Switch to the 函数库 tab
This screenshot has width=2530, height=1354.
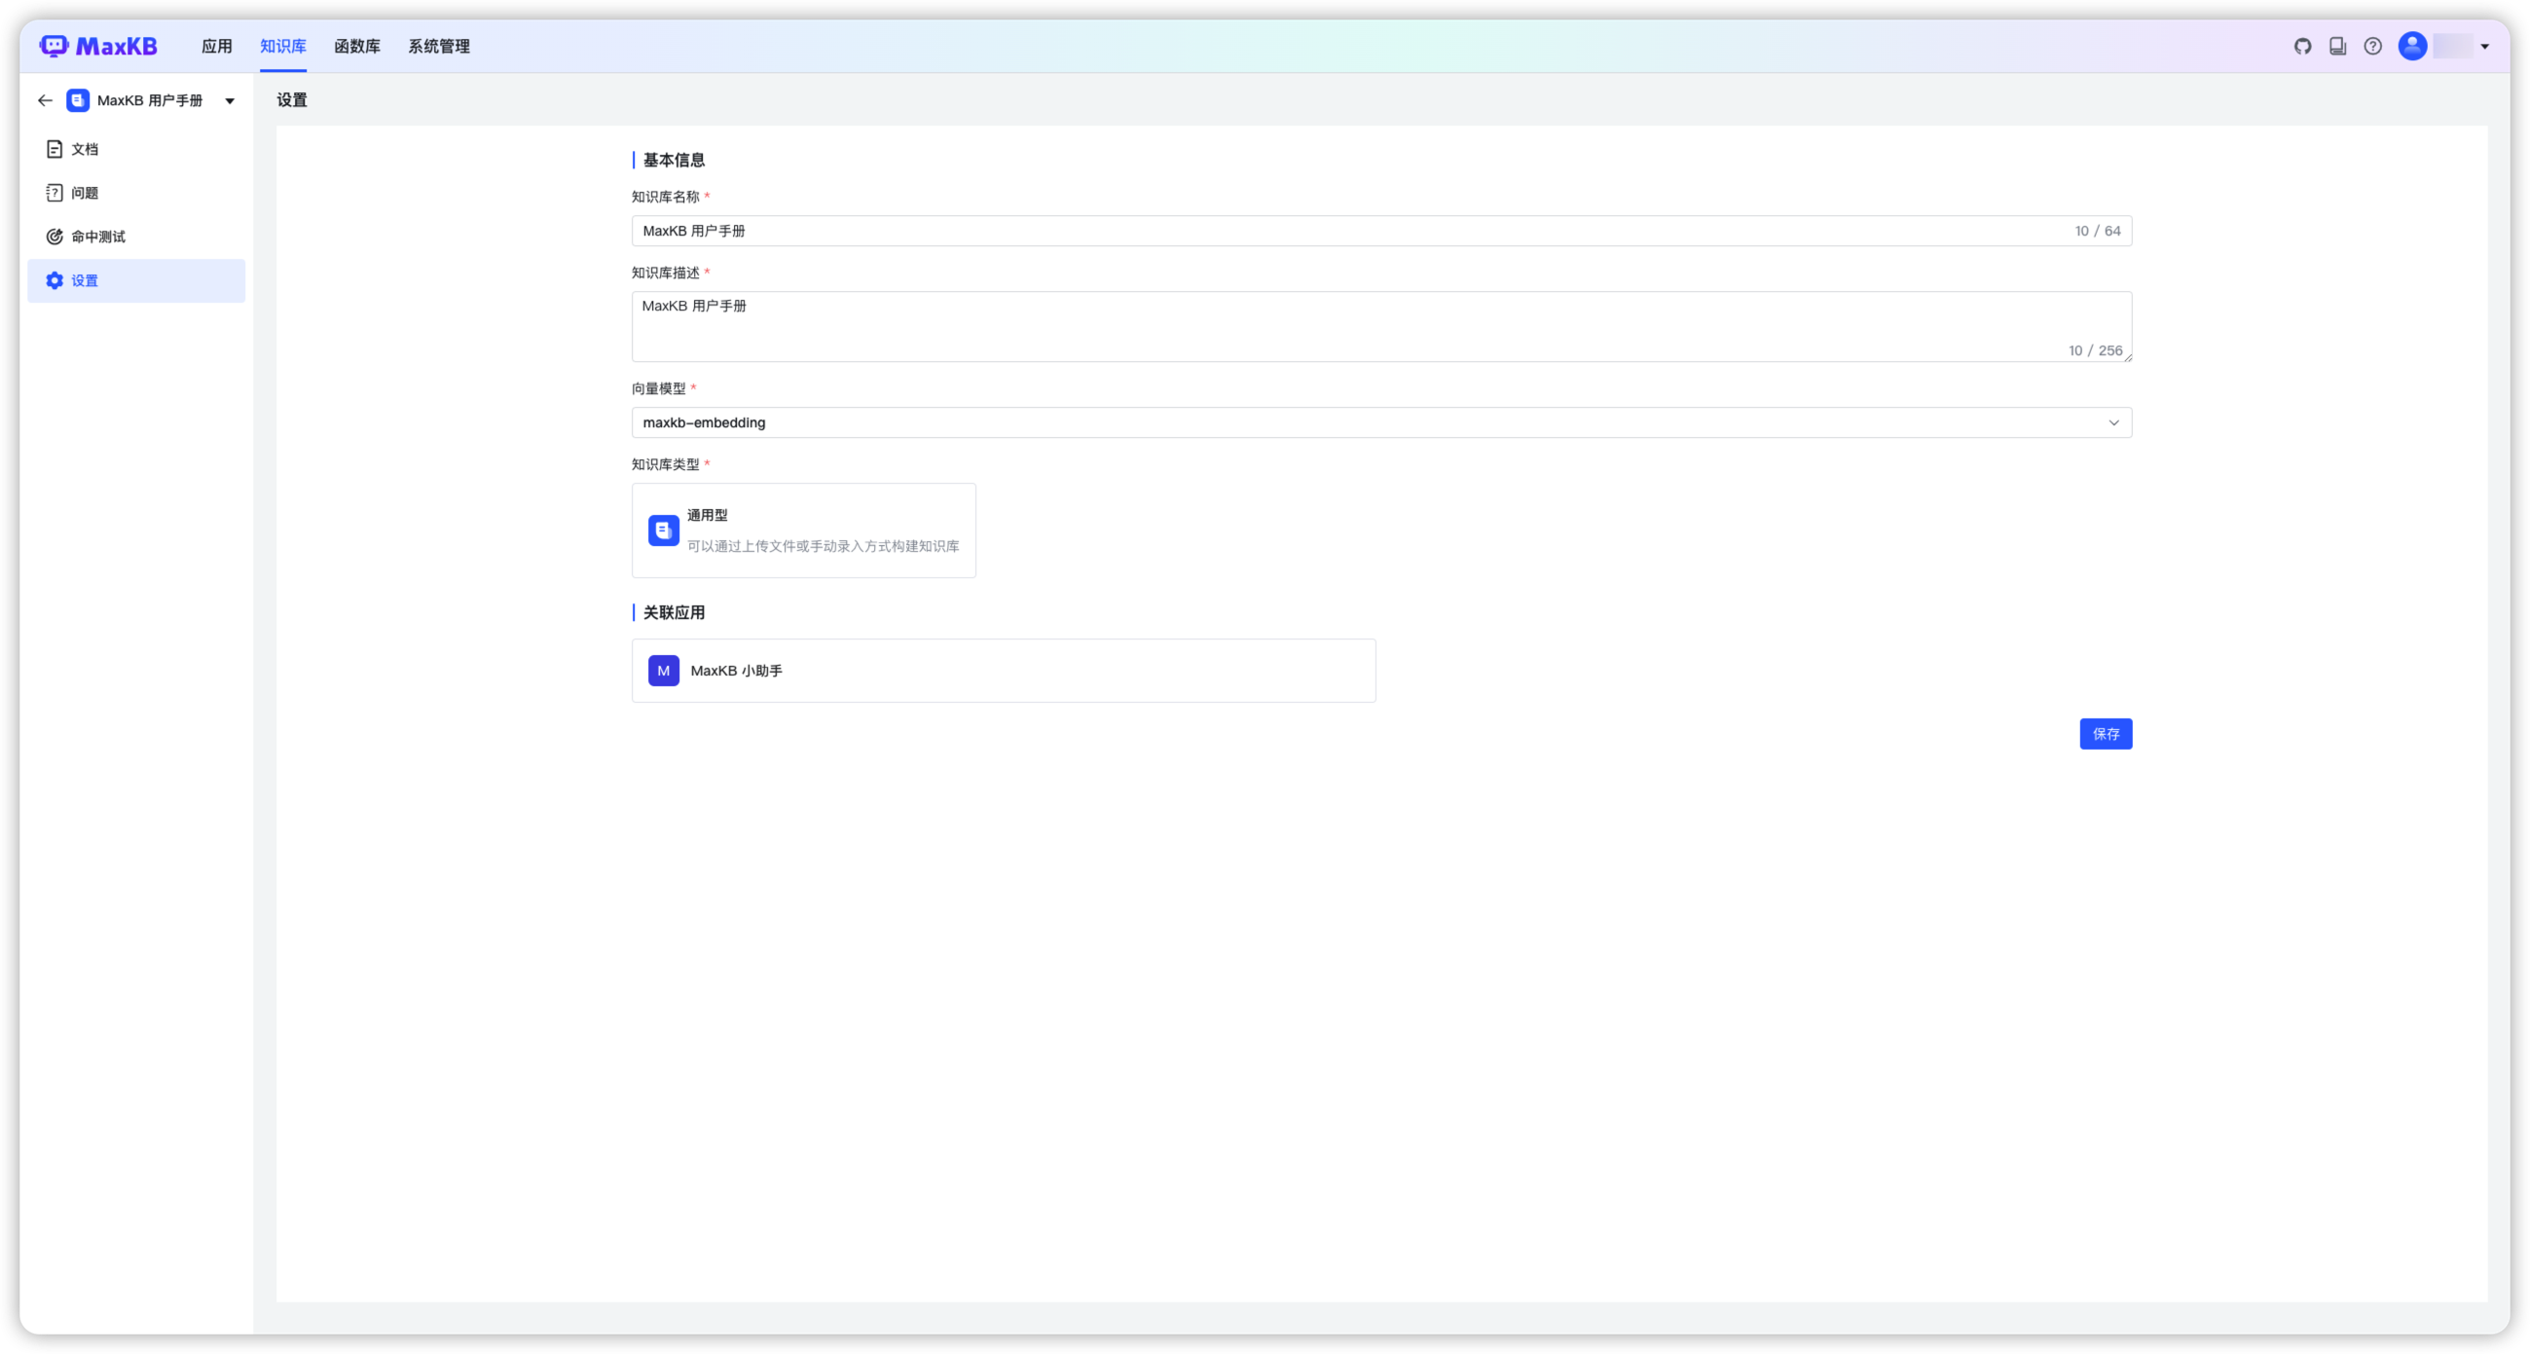pyautogui.click(x=356, y=46)
